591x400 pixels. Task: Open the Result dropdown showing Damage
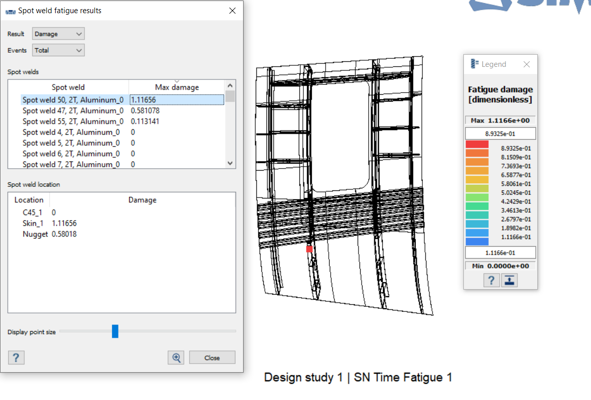58,34
